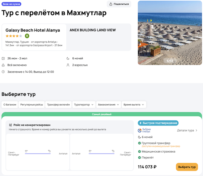Toggle the С багажом filter
The height and width of the screenshot is (176, 203).
coord(9,105)
